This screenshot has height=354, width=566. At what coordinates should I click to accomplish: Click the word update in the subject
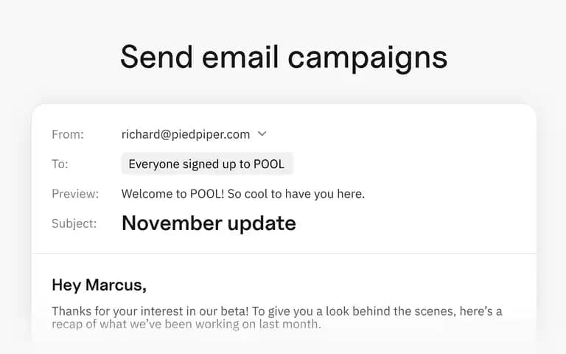coord(262,223)
